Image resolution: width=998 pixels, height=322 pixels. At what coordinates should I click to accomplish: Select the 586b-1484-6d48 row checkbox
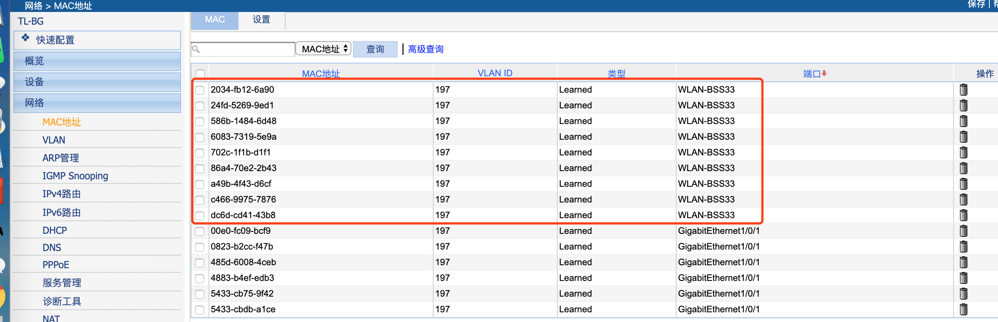pyautogui.click(x=200, y=121)
